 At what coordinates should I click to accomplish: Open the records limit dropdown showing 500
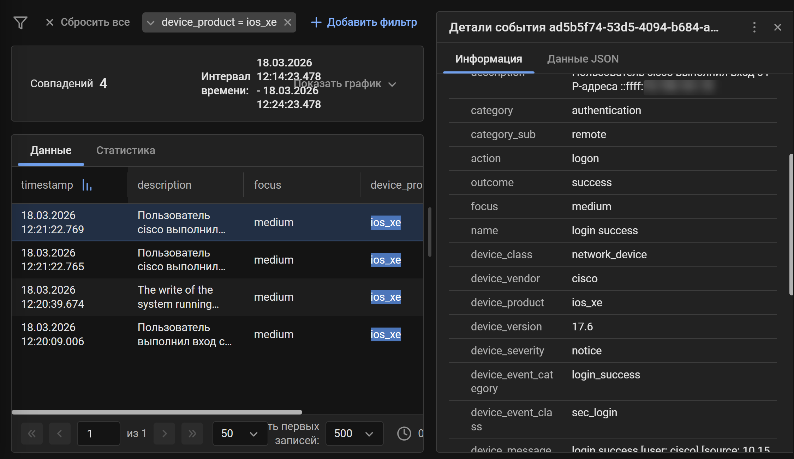[x=354, y=434]
